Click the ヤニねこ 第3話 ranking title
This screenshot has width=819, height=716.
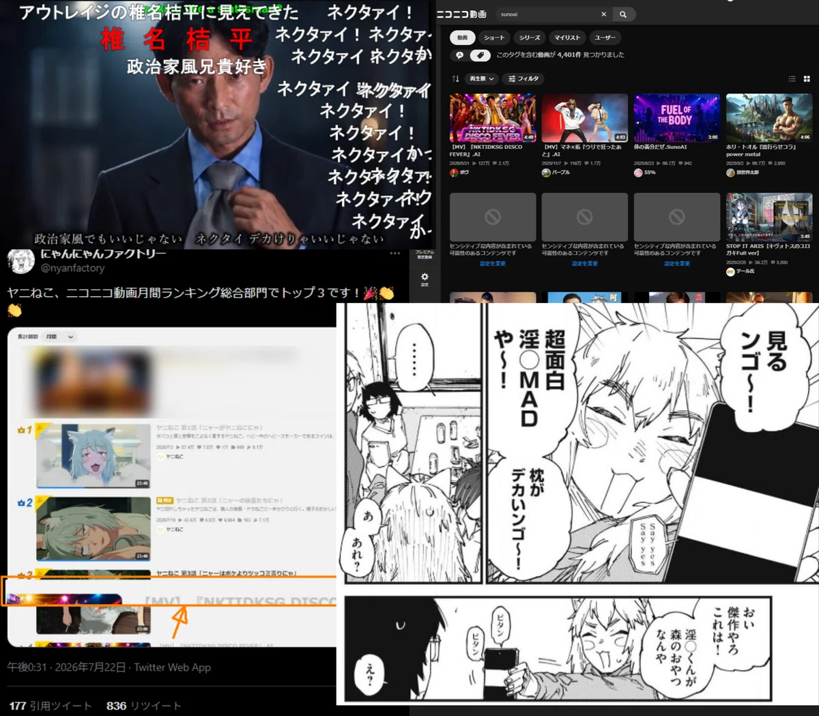pyautogui.click(x=226, y=573)
